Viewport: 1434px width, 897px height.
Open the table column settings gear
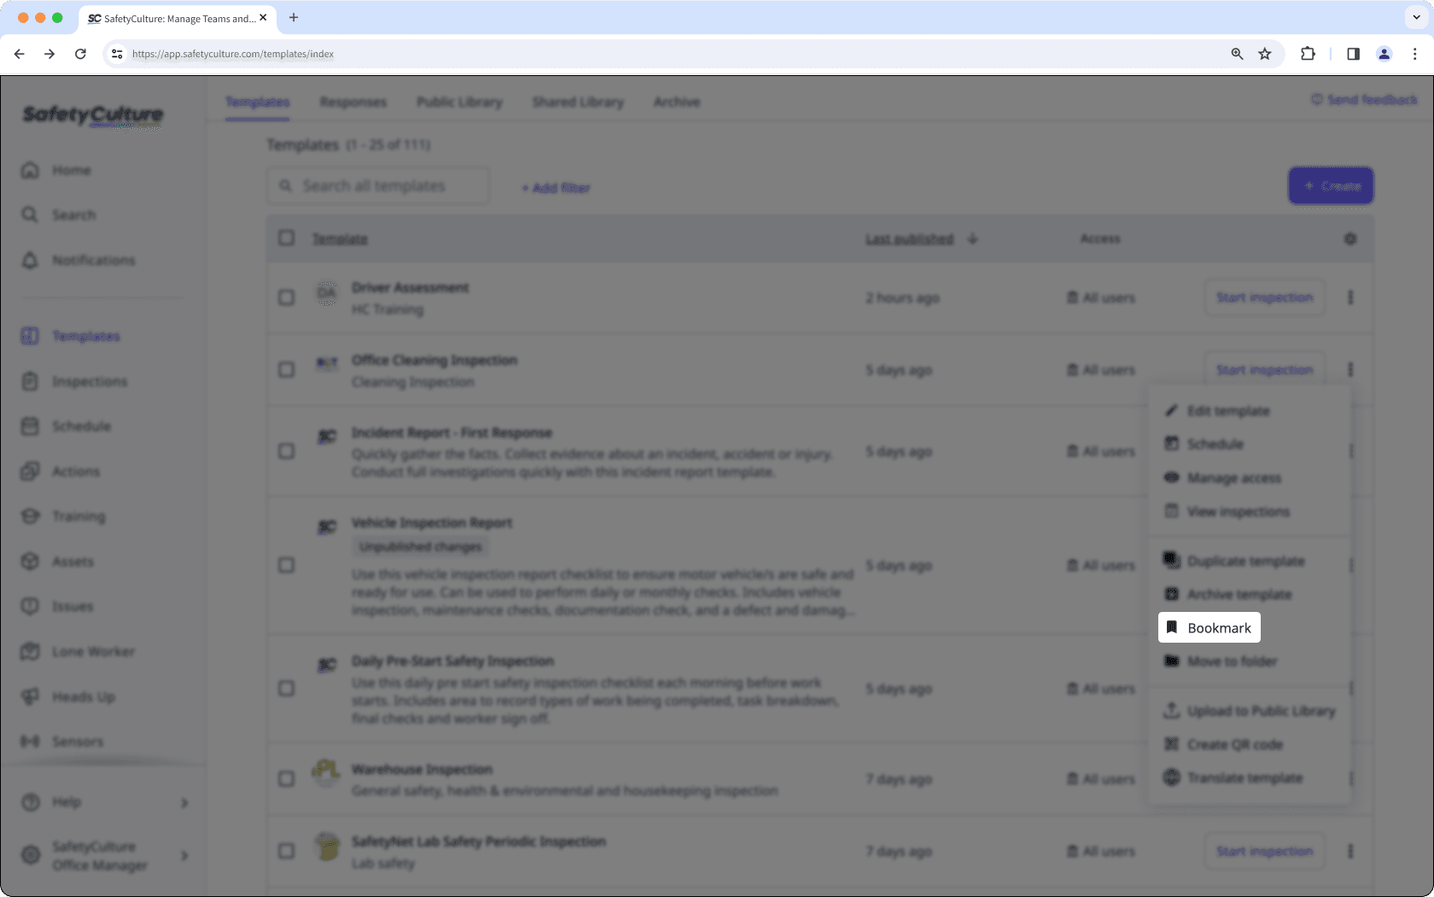1349,239
